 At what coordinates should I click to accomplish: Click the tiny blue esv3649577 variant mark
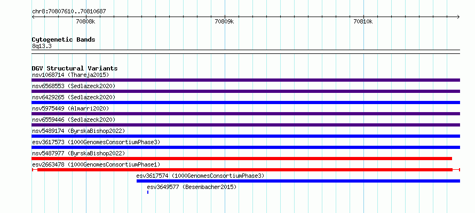point(148,192)
